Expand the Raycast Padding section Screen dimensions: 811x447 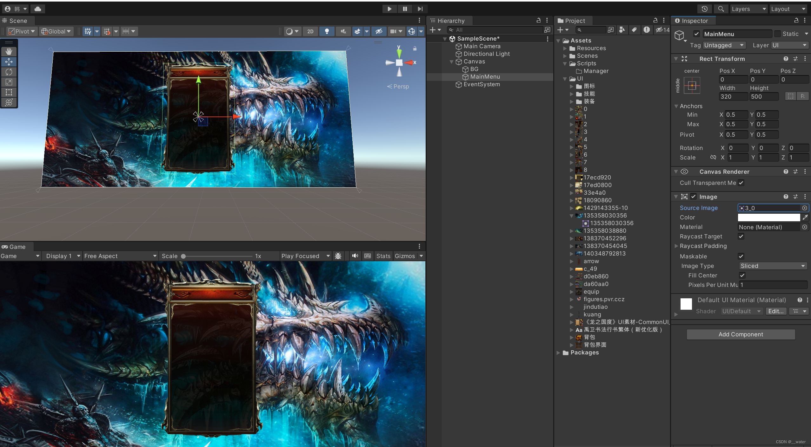tap(676, 246)
